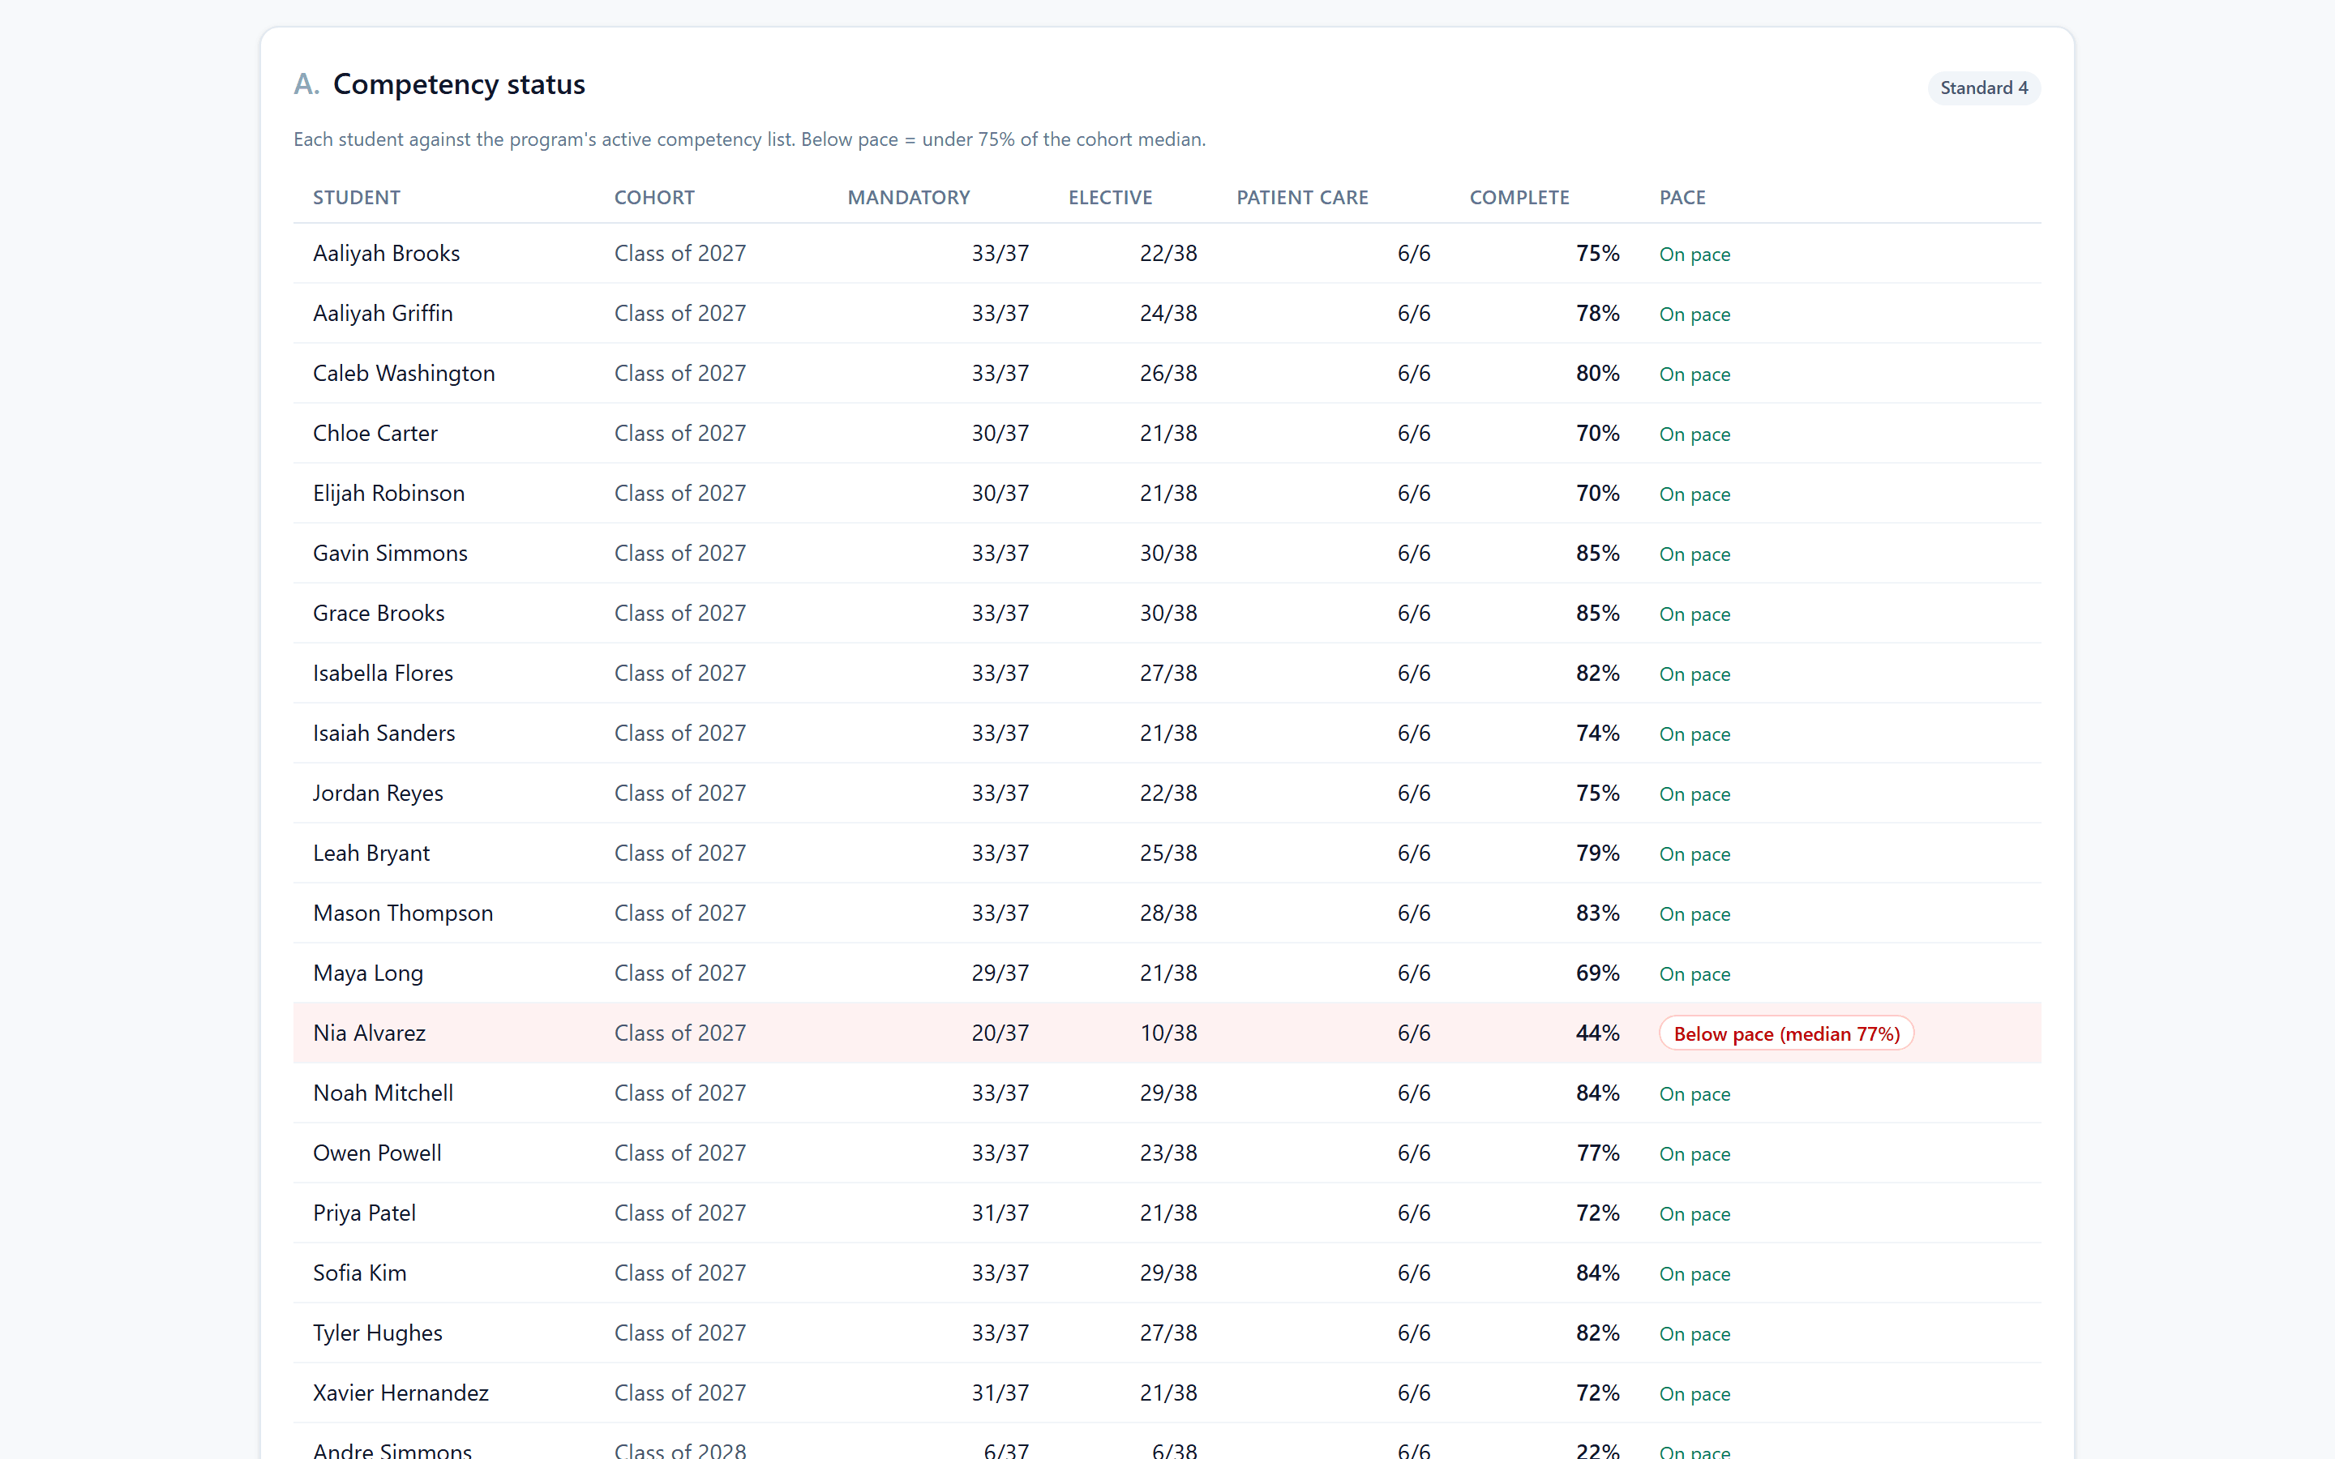The height and width of the screenshot is (1459, 2335).
Task: Select student name Maya Long
Action: pos(367,973)
